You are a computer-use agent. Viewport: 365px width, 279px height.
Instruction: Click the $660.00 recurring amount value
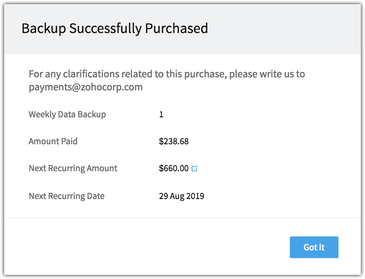174,168
